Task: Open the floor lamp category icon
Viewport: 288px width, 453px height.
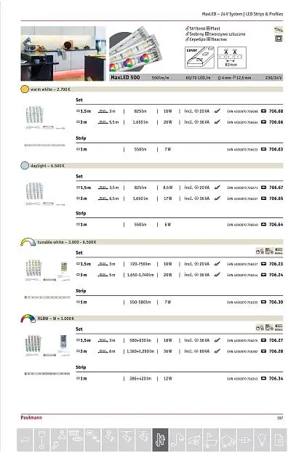Action: [x=42, y=440]
